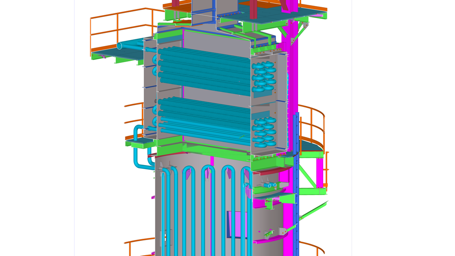Select the lower bank of horizontal cyan tubes
The height and width of the screenshot is (256, 455).
coord(204,118)
